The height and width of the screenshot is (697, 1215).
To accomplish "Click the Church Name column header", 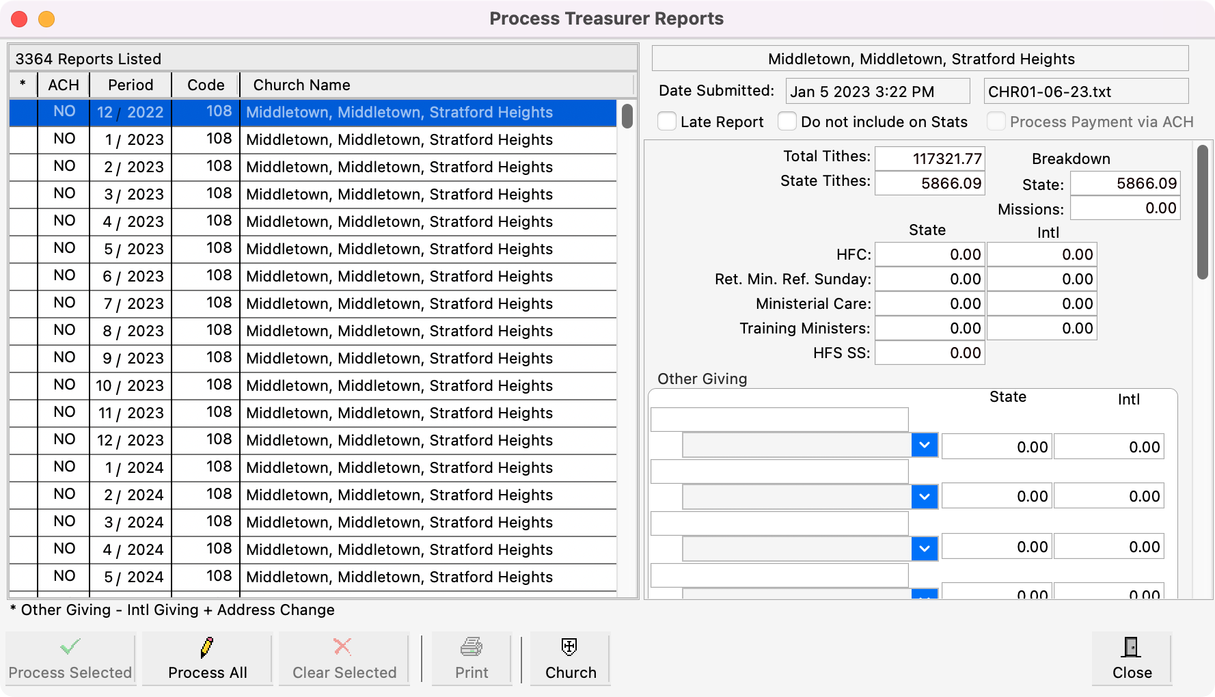I will click(301, 85).
